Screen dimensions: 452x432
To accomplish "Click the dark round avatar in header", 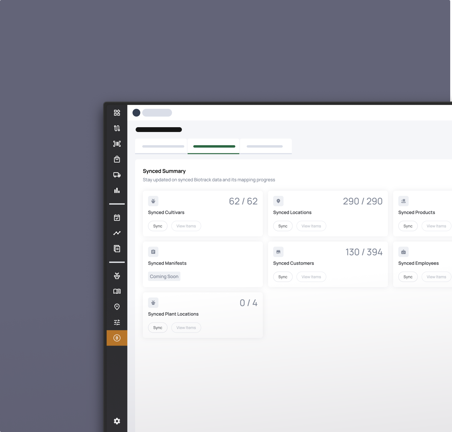I will tap(136, 112).
